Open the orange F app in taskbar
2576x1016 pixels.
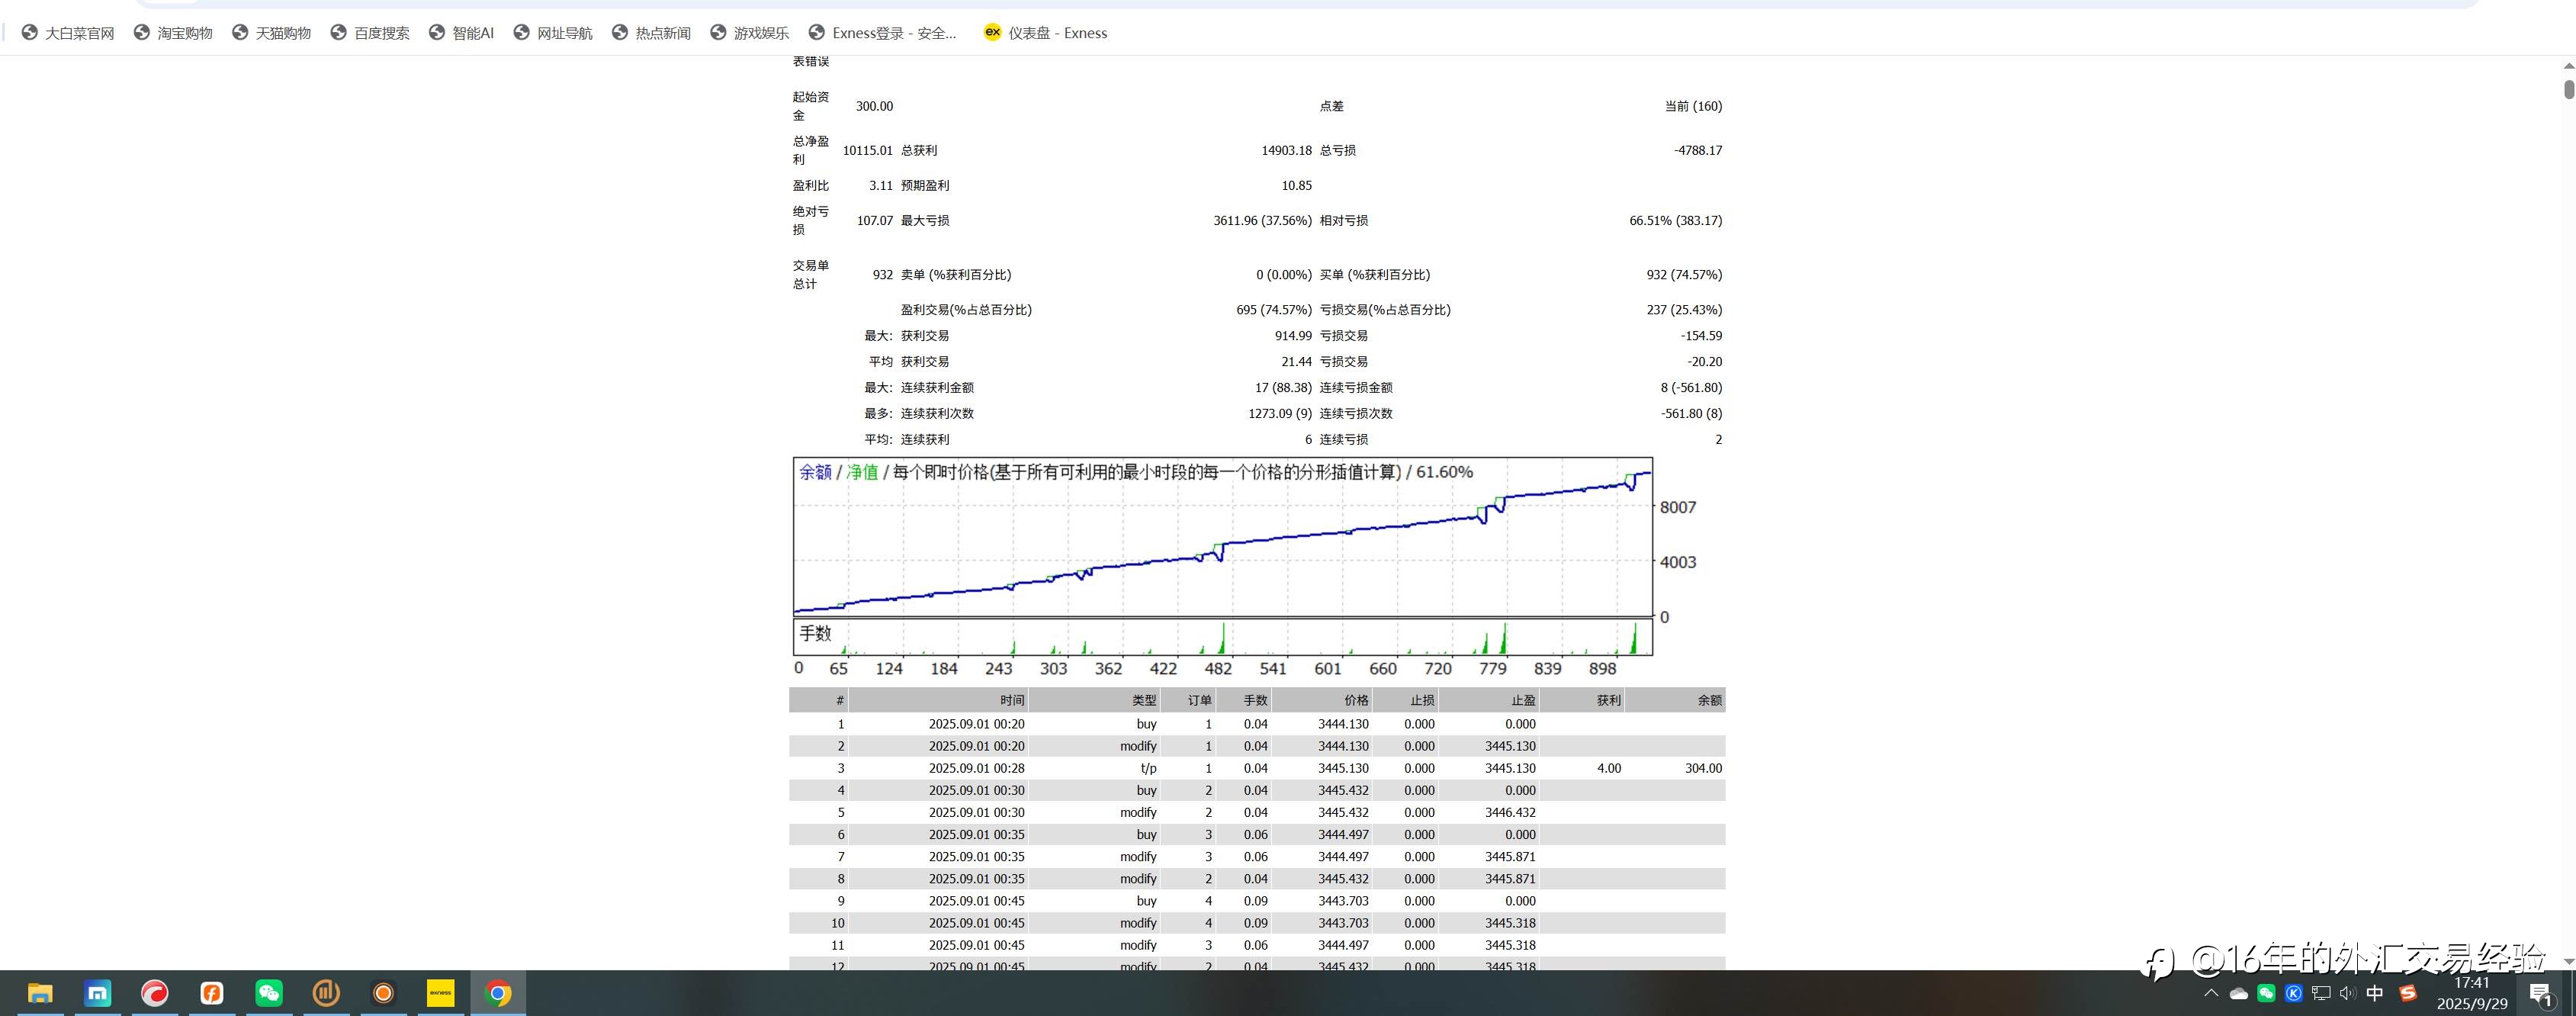point(212,993)
